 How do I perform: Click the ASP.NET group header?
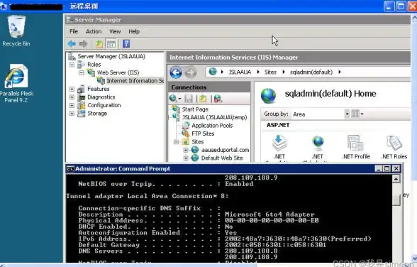278,125
